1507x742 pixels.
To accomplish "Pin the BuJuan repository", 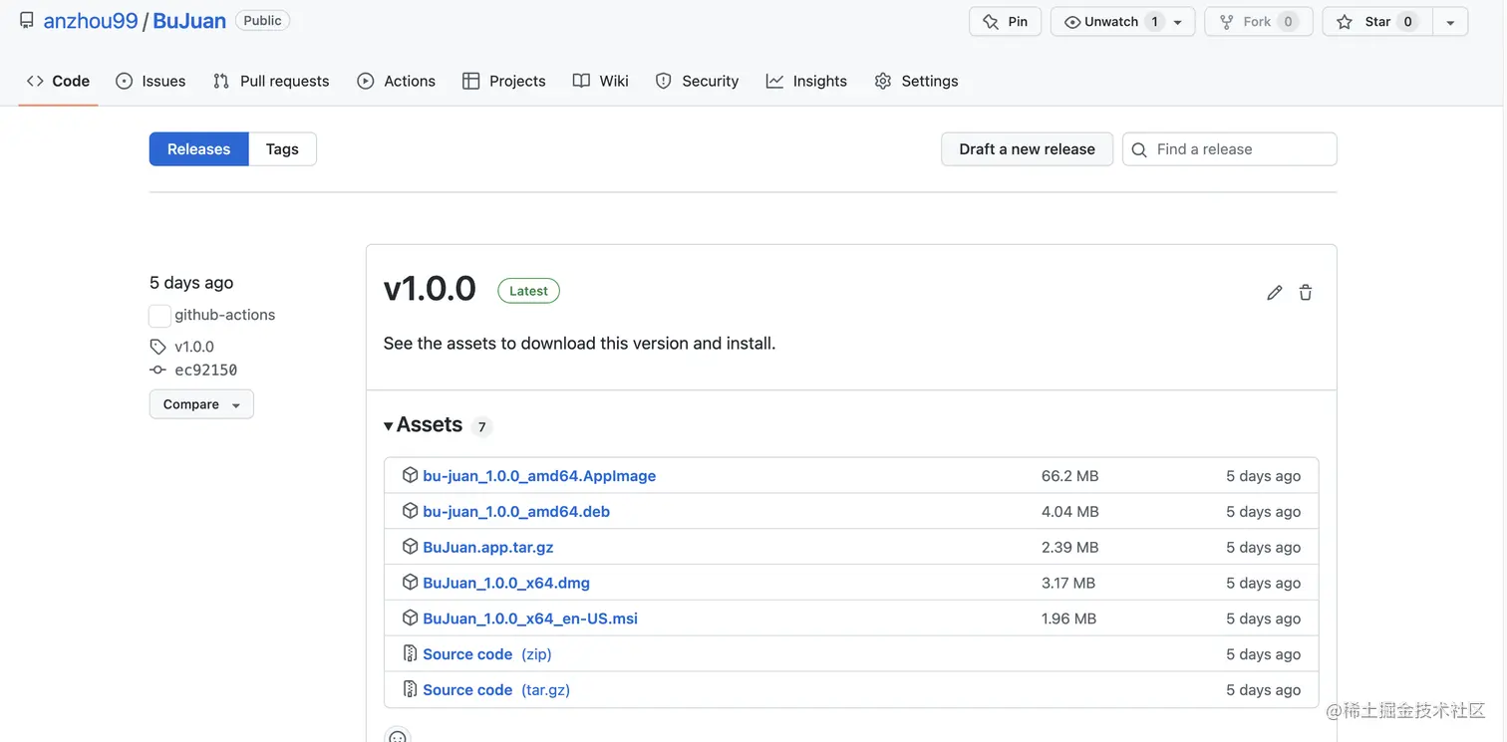I will tap(1005, 22).
